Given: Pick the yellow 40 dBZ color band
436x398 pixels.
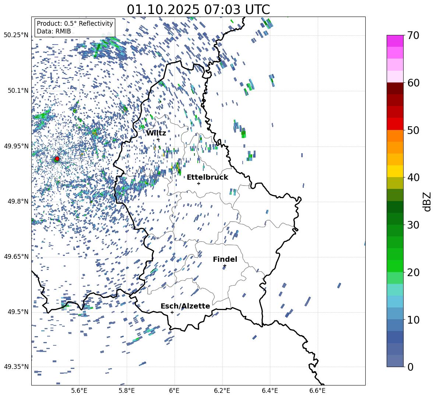Looking at the screenshot, I should point(395,171).
